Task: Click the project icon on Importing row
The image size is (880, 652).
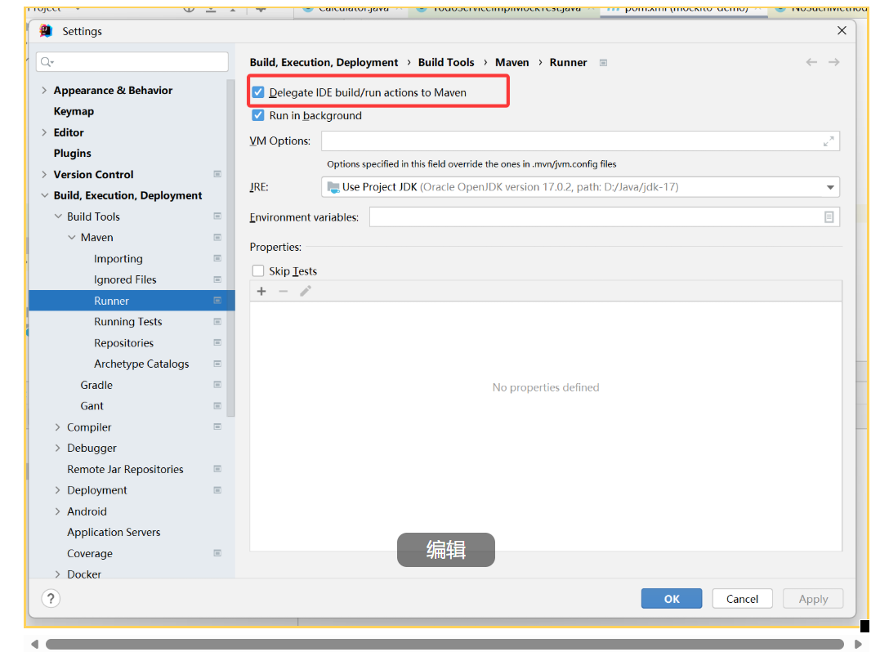Action: point(217,259)
